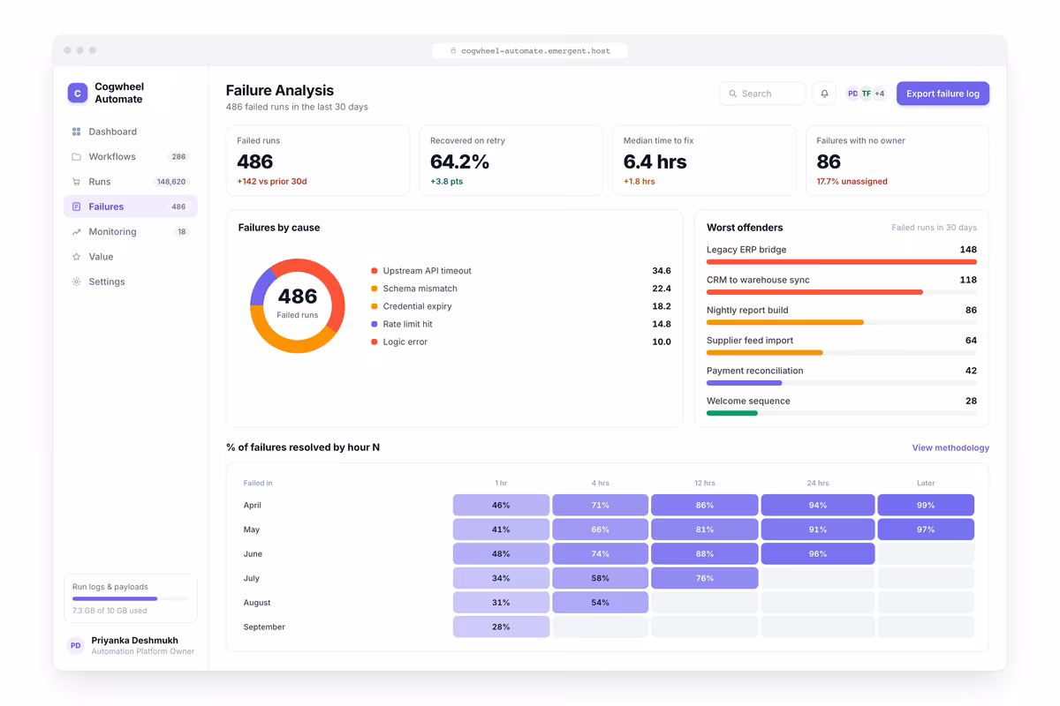Open the Monitoring section
This screenshot has height=706, width=1060.
pyautogui.click(x=131, y=232)
